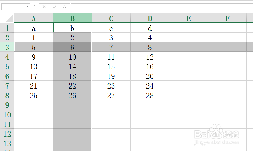Select column F header
The image size is (253, 151).
[x=227, y=18]
